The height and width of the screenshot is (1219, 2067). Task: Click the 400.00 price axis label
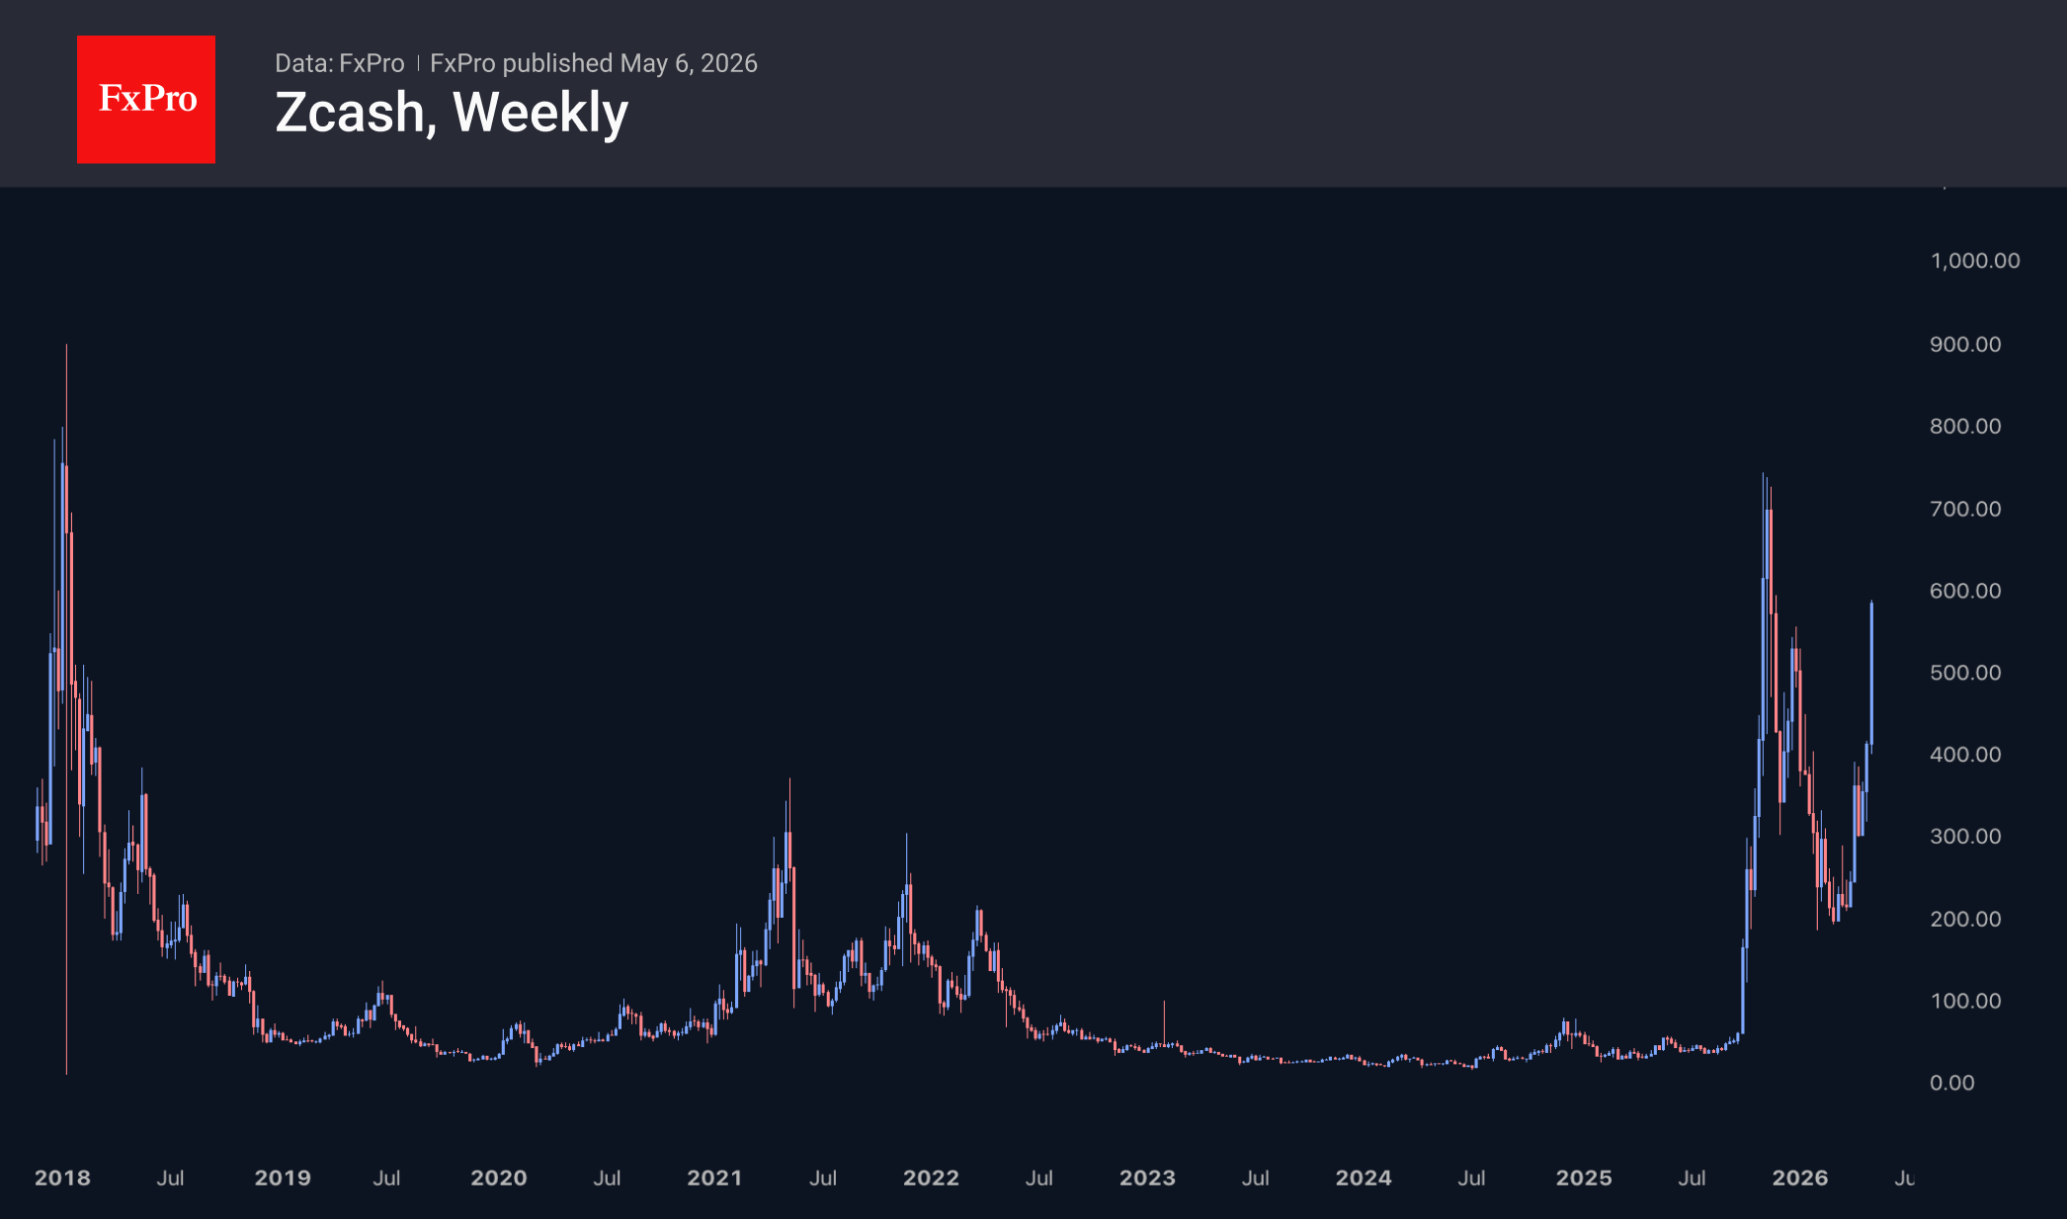(x=1965, y=755)
